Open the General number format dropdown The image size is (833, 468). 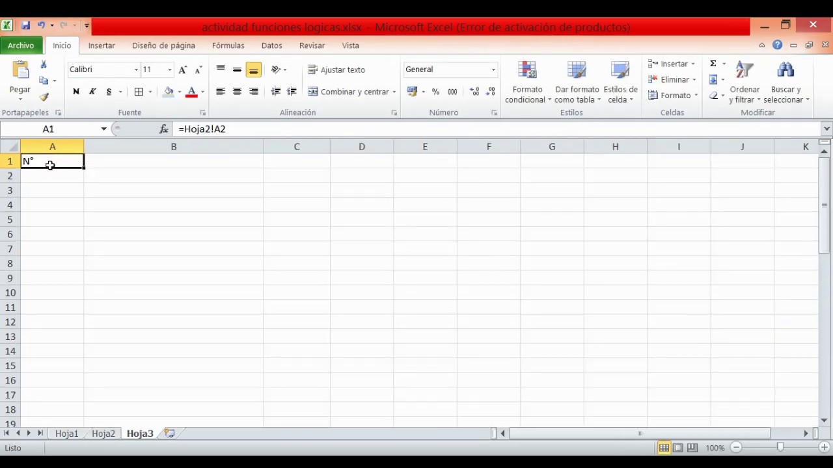493,70
